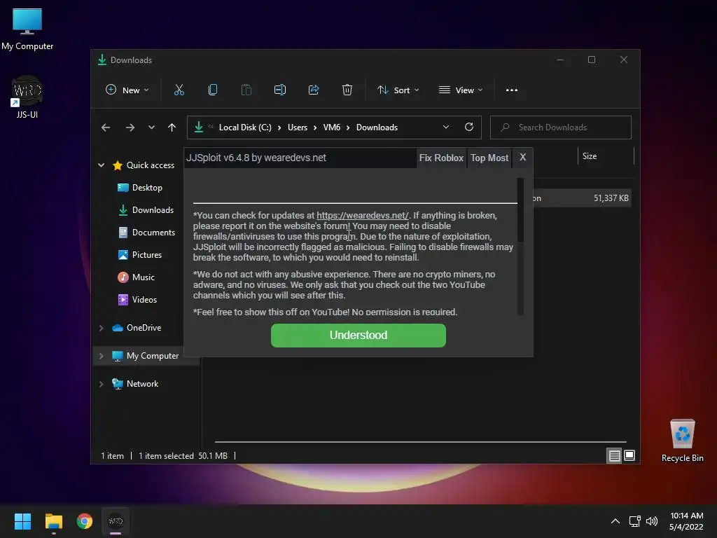Select the JJS-UI desktop shortcut

(27, 97)
